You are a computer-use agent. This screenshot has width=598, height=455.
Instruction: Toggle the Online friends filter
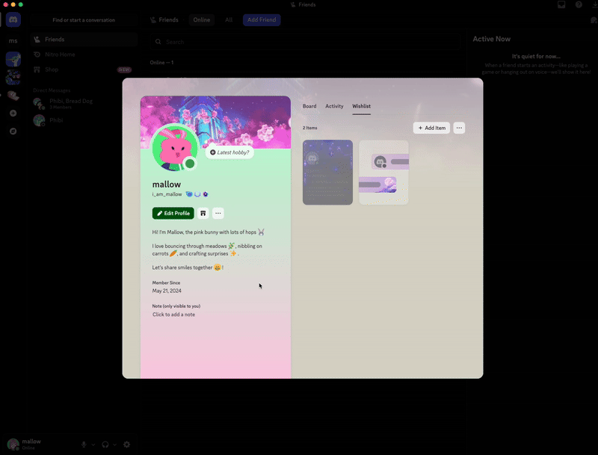click(201, 19)
